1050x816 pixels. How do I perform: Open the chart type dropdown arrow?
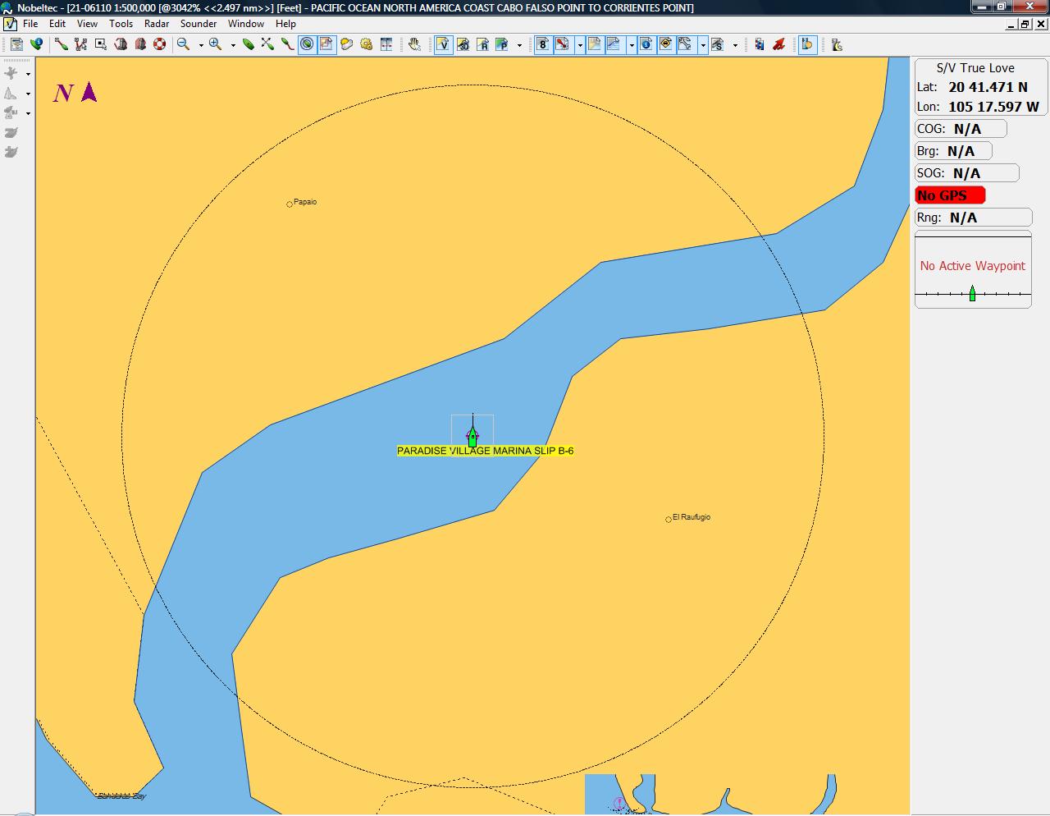[x=519, y=45]
